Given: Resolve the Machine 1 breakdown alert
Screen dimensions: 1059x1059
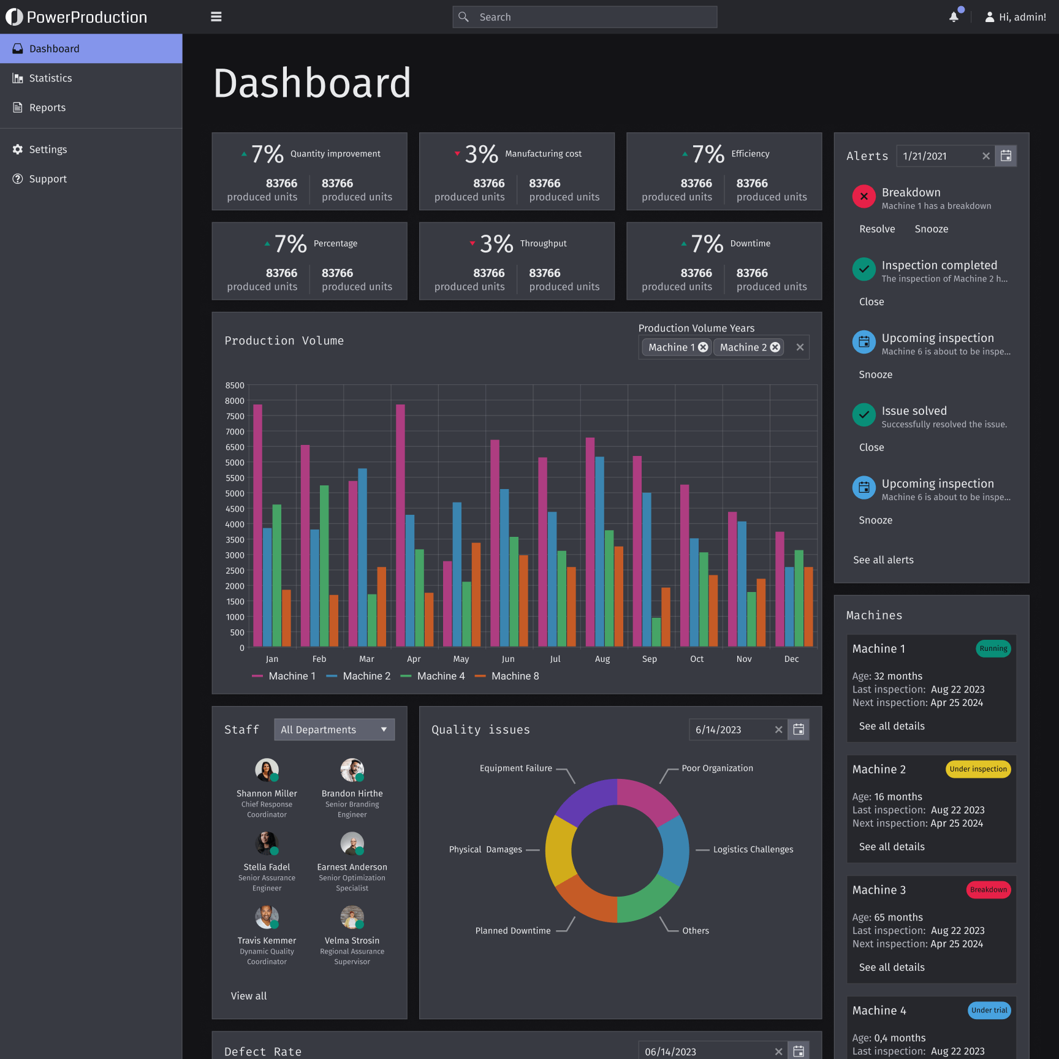Looking at the screenshot, I should (x=877, y=229).
